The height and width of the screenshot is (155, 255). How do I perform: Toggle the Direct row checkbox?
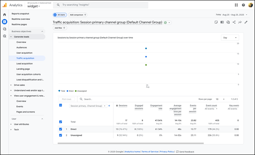click(x=60, y=129)
